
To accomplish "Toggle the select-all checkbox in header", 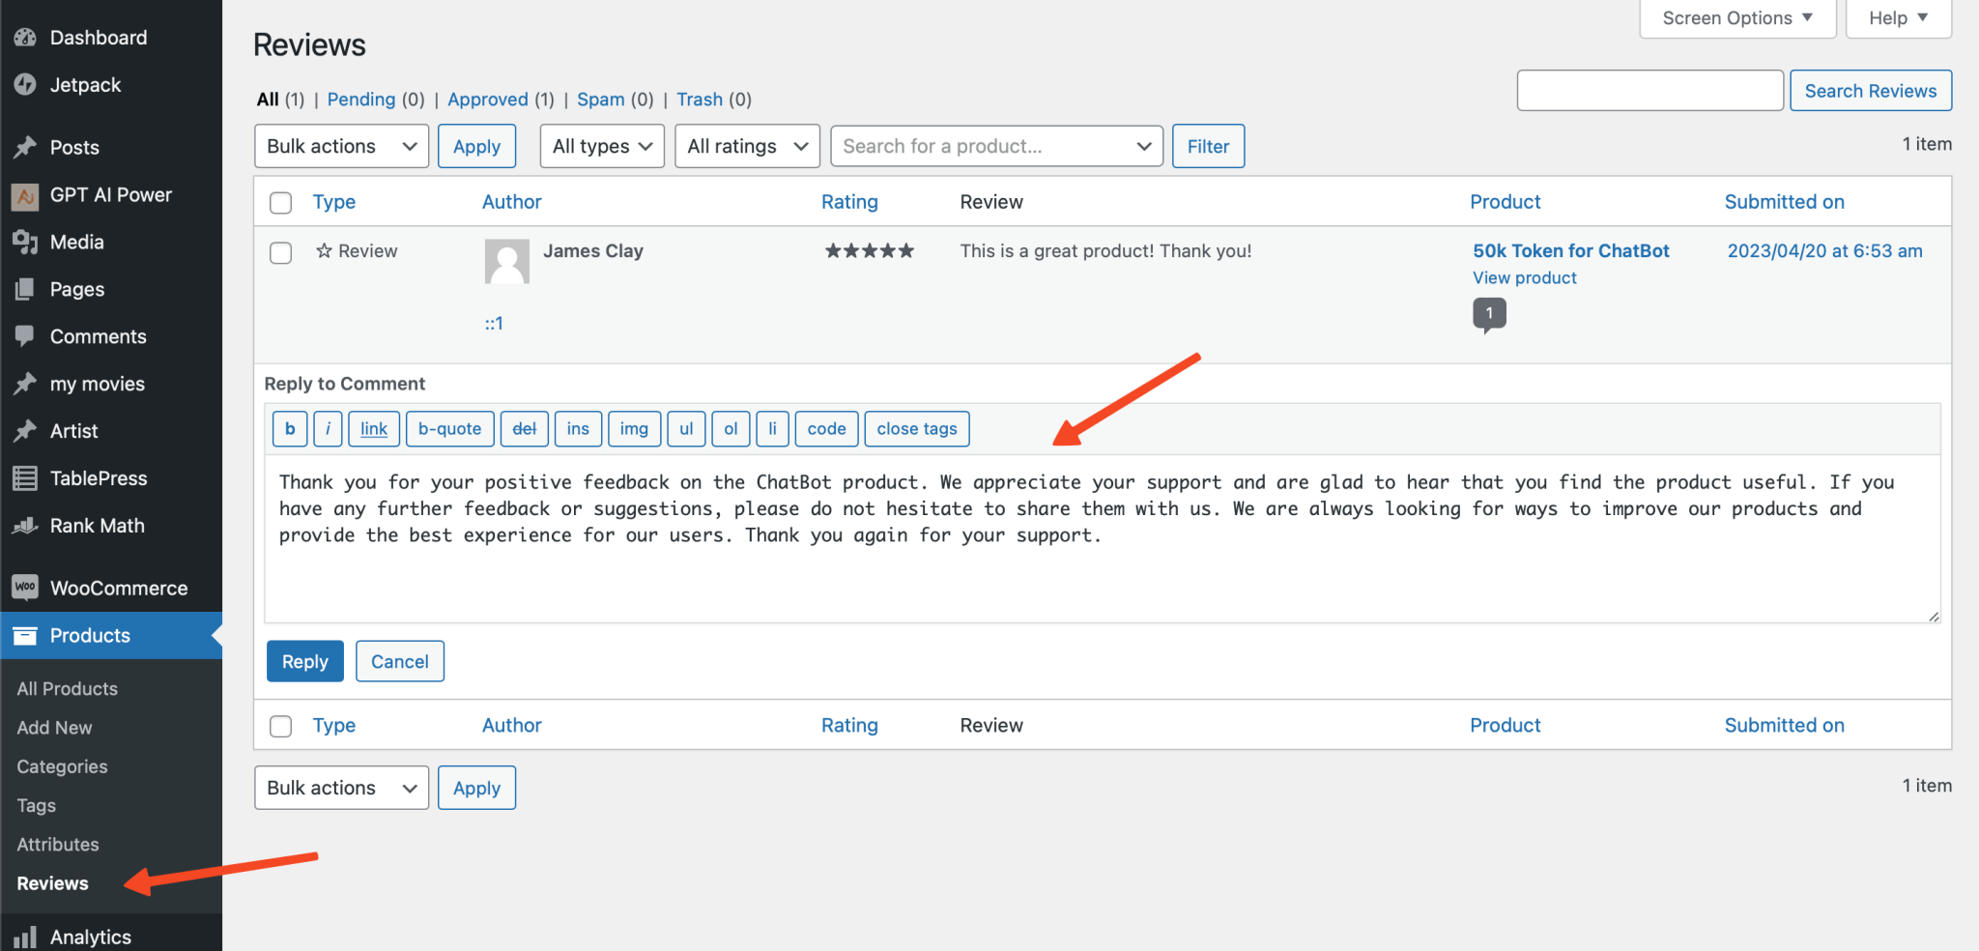I will click(281, 203).
